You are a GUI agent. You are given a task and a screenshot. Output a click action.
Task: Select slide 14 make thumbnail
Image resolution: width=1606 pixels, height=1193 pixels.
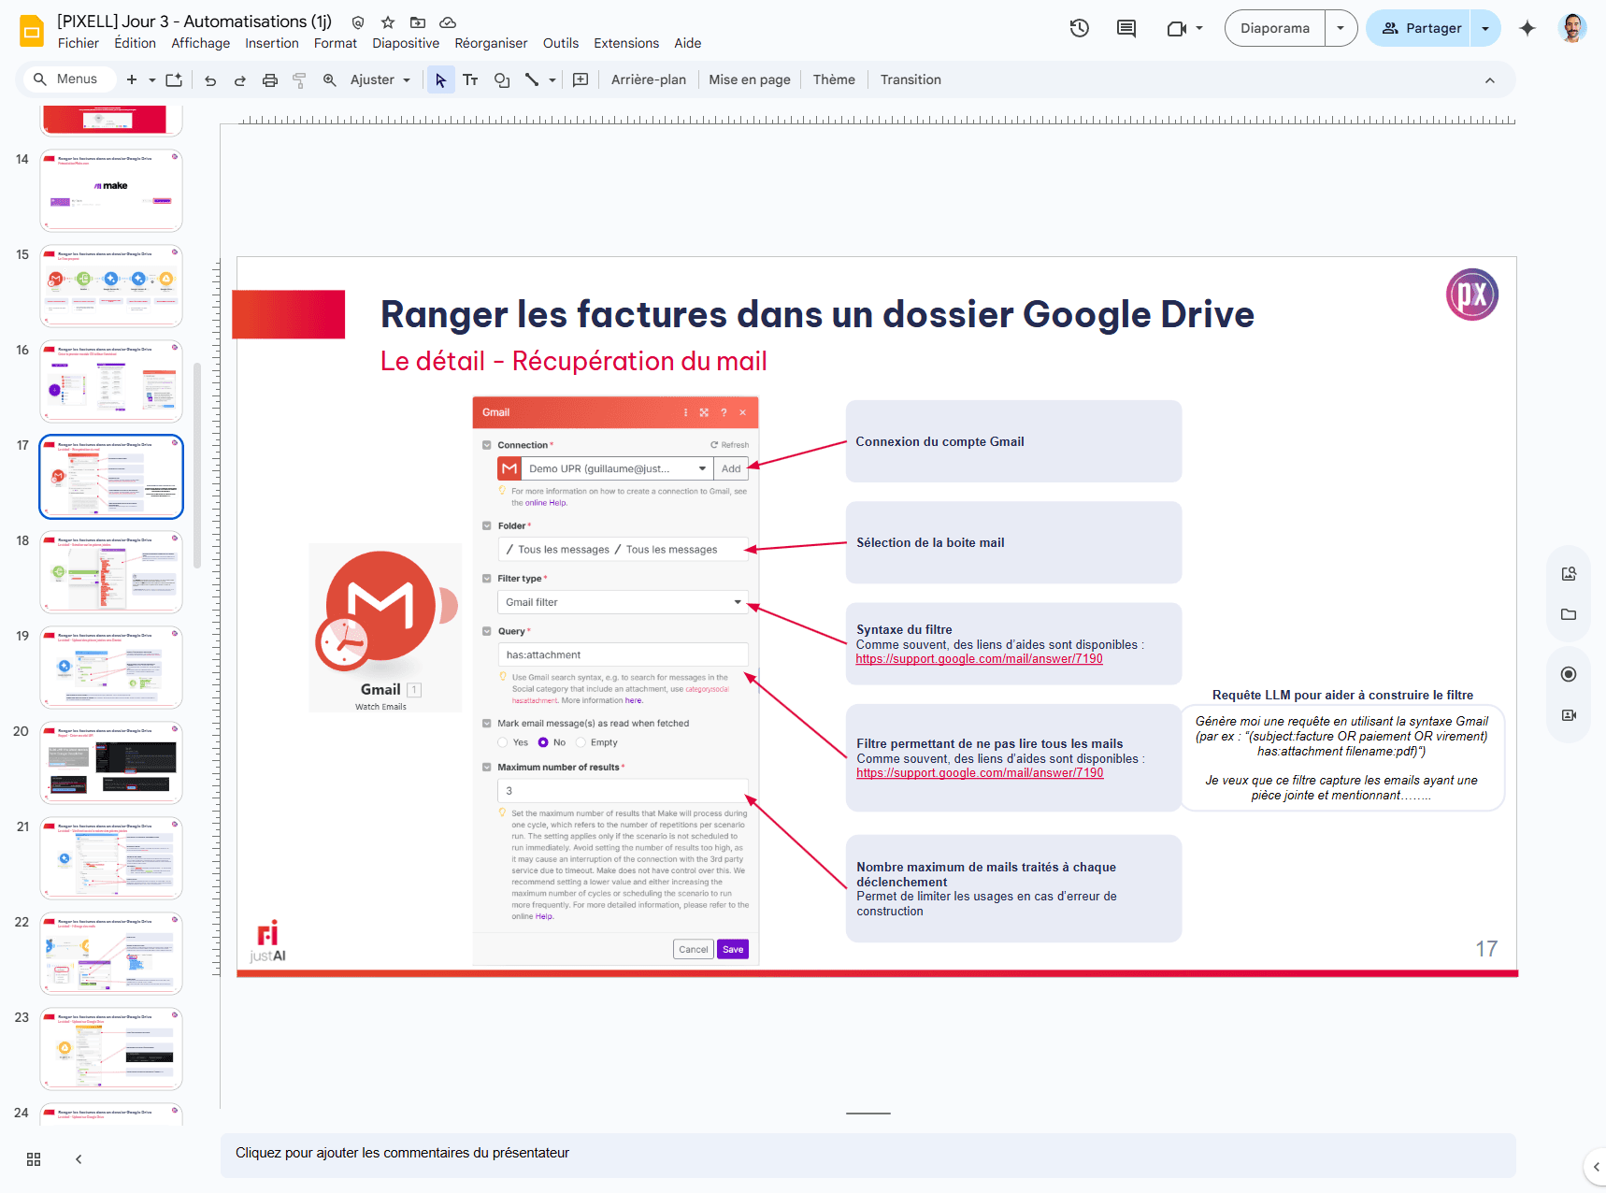pos(111,190)
